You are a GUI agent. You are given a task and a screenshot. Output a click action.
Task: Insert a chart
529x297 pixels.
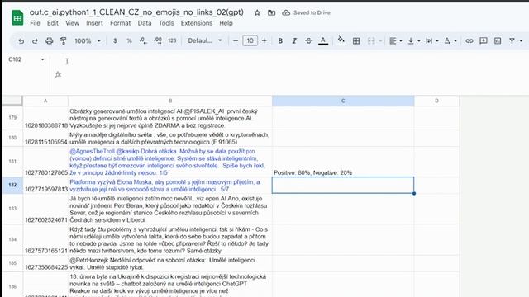[498, 41]
